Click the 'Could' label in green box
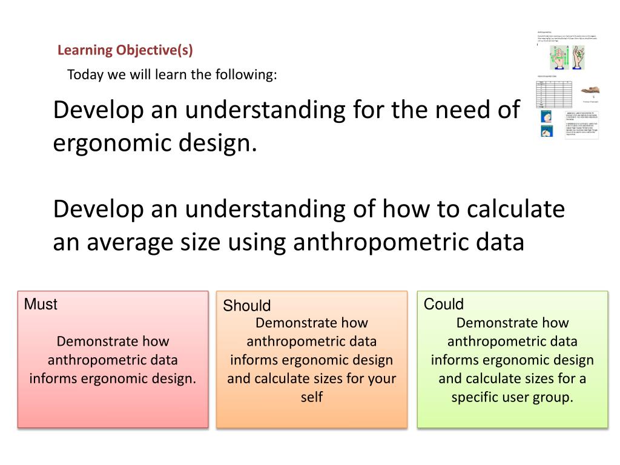This screenshot has height=465, width=620. tap(444, 304)
